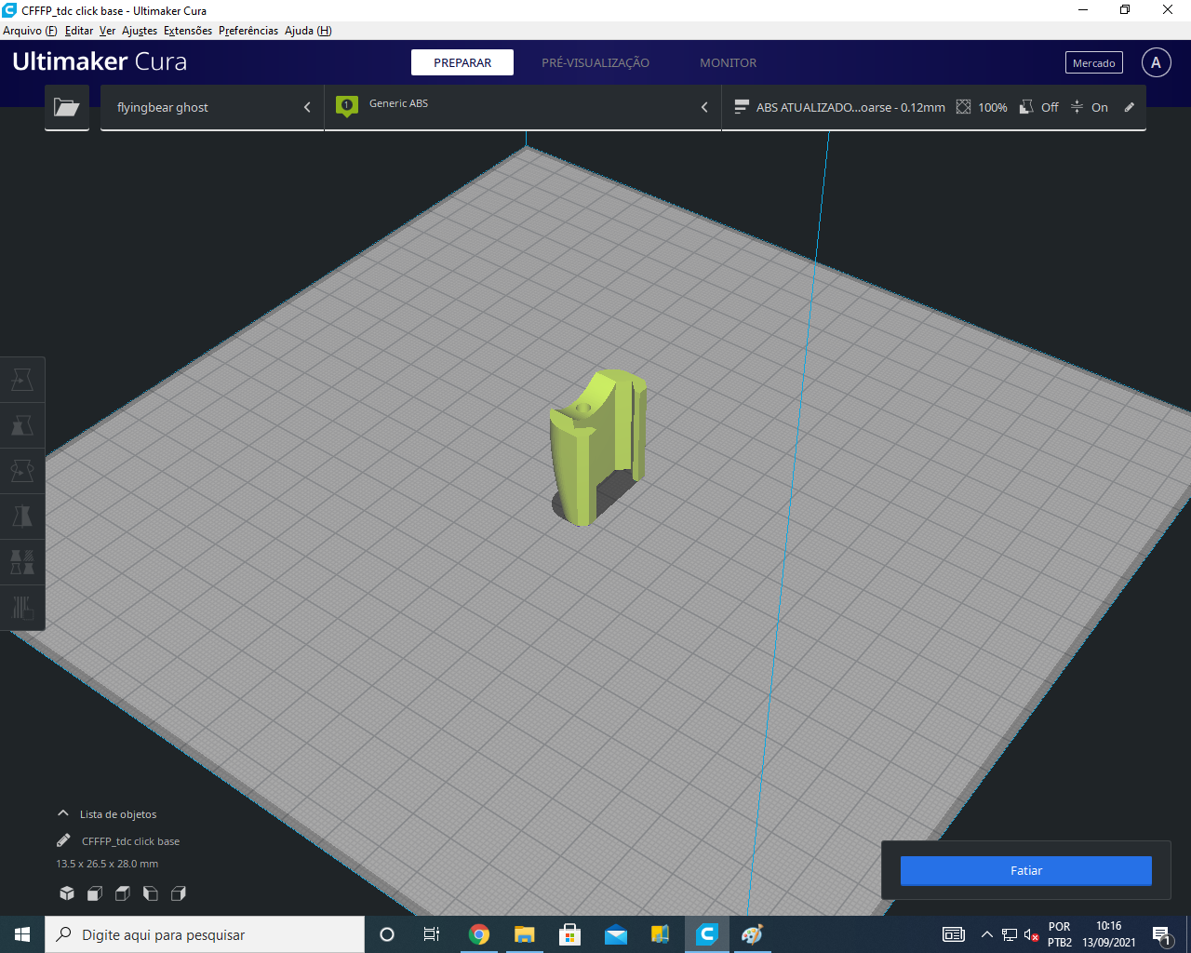Switch to the left side view icon

point(151,893)
